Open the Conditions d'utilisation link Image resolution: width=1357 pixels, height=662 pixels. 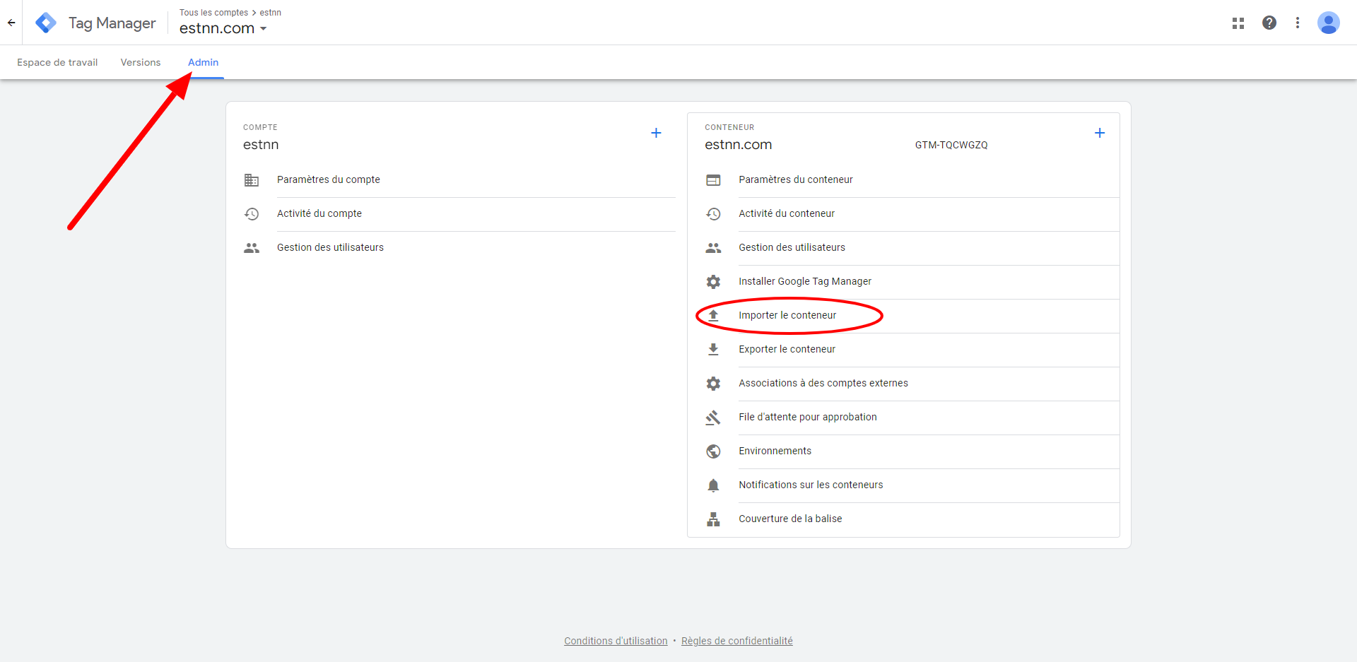615,641
